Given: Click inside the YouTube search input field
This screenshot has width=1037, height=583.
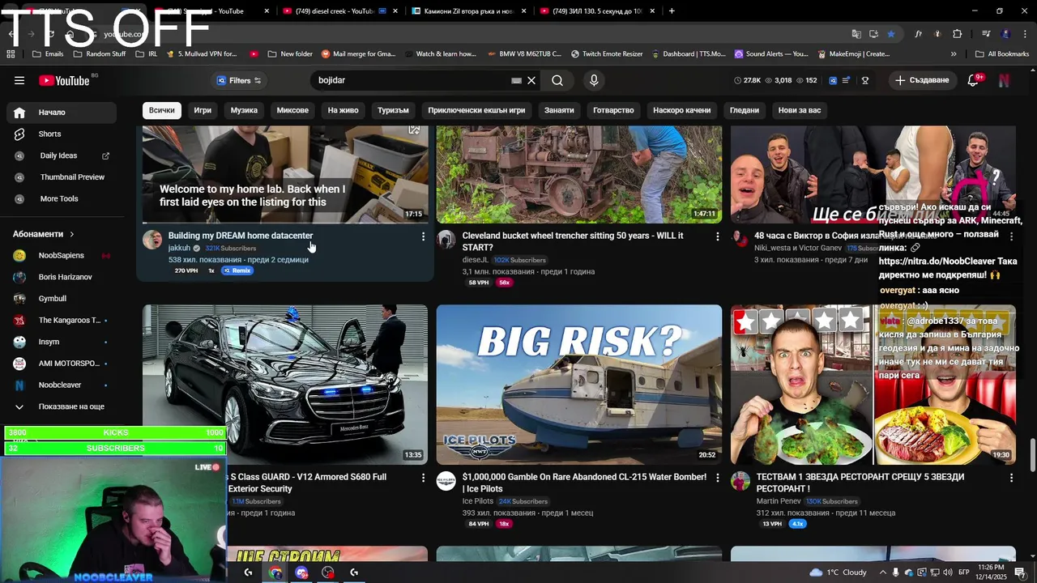Looking at the screenshot, I should pos(412,80).
